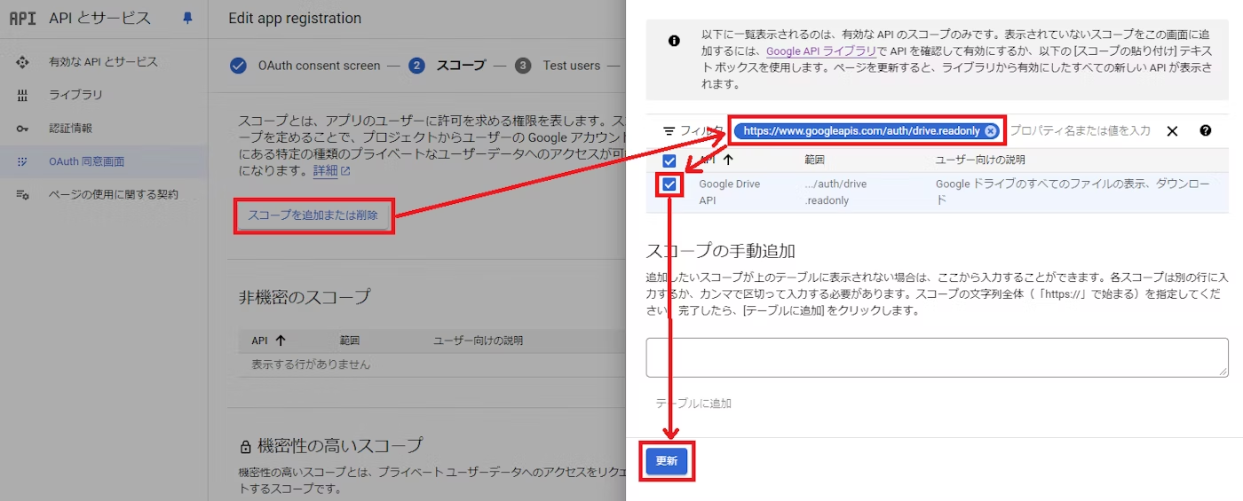Click the 範囲 column header in 非機密のスコープ
The image size is (1243, 501).
tap(350, 341)
